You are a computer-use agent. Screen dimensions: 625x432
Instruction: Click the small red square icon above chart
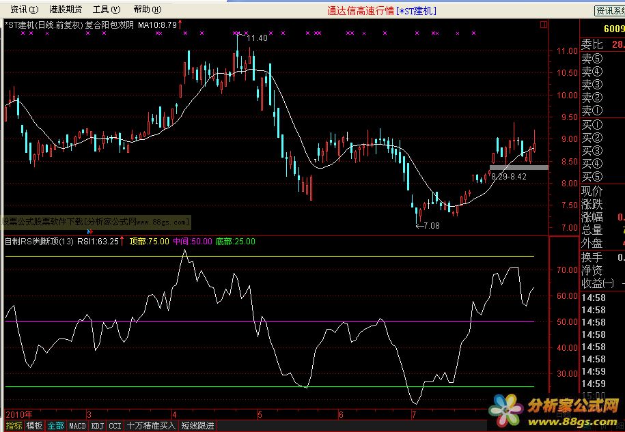tap(544, 25)
